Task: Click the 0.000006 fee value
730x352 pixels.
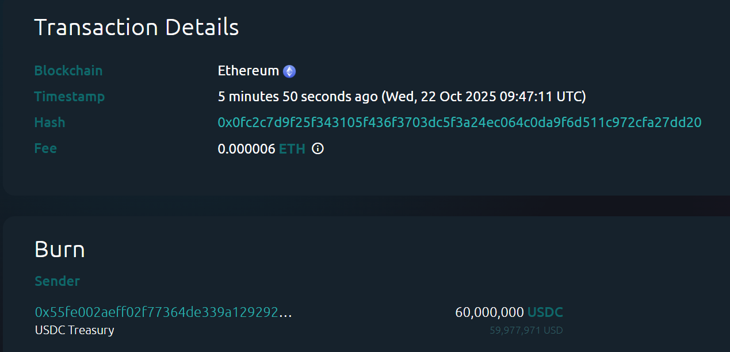Action: coord(245,149)
